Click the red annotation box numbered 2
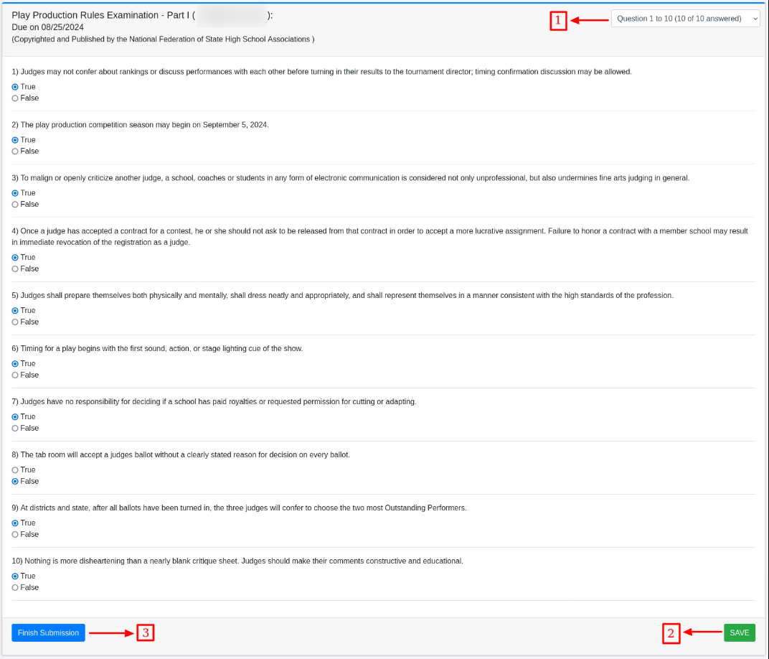This screenshot has height=659, width=769. pyautogui.click(x=671, y=633)
